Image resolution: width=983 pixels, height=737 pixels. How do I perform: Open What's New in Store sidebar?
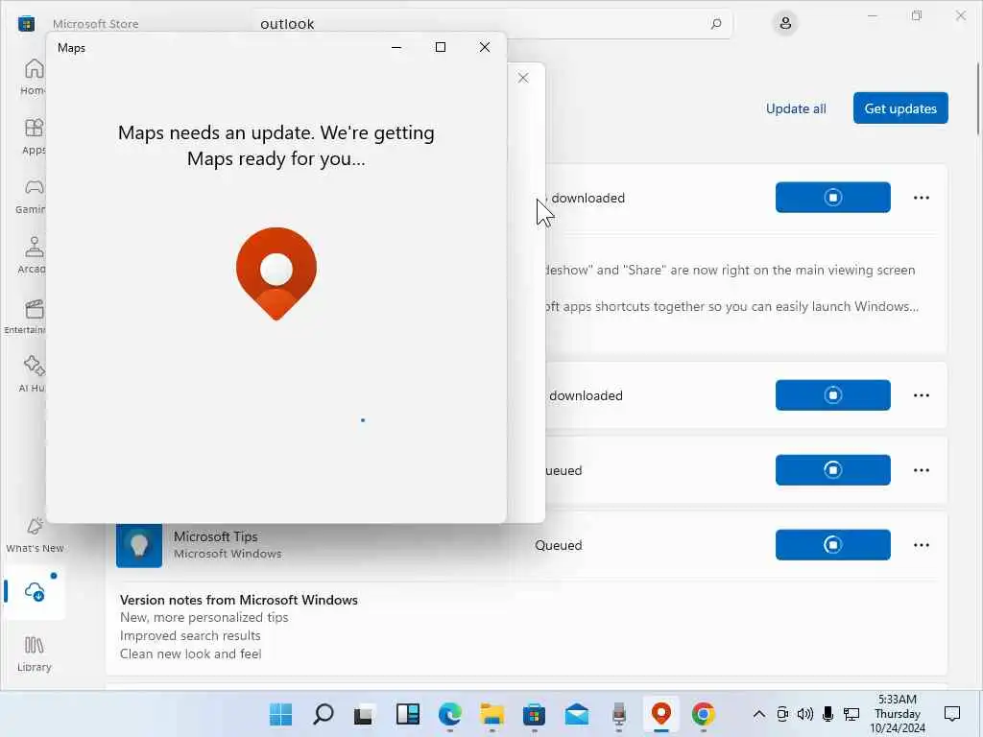click(x=35, y=535)
